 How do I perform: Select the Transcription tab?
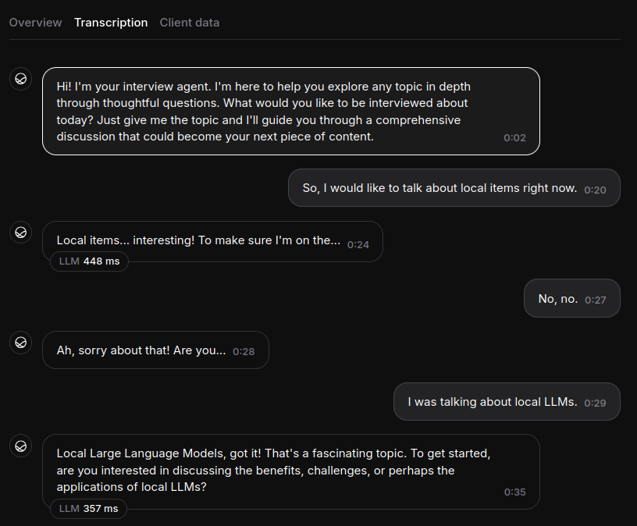coord(111,23)
